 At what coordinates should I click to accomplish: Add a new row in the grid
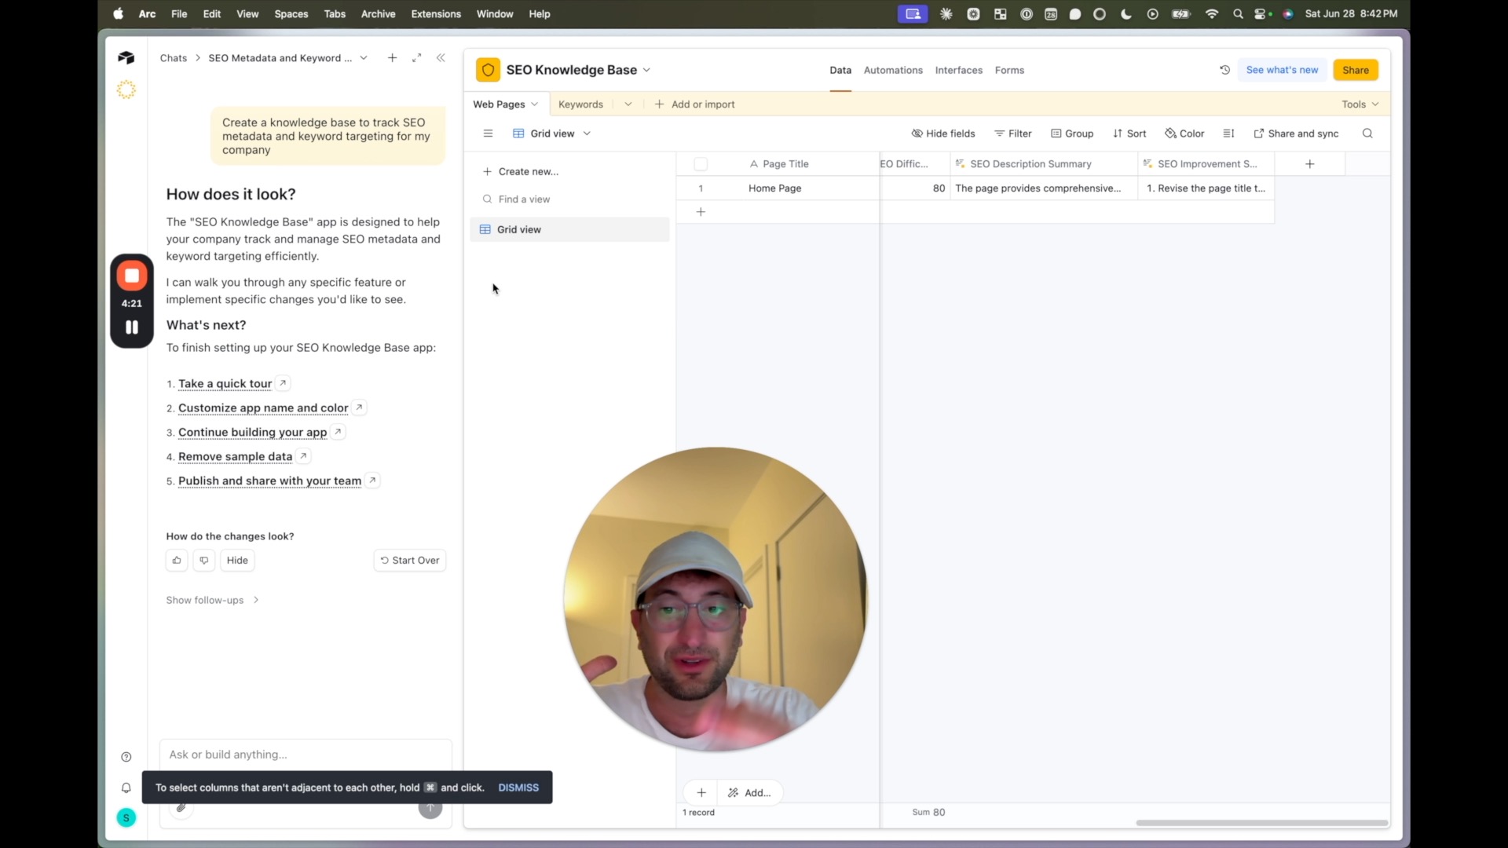pyautogui.click(x=701, y=212)
